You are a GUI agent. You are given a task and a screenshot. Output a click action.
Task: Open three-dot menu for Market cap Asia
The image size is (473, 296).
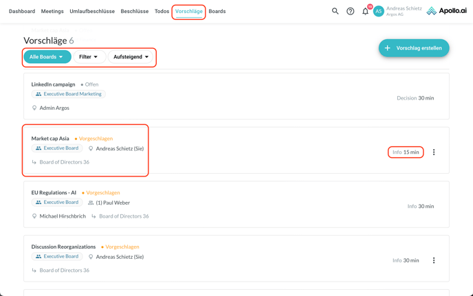coord(434,152)
